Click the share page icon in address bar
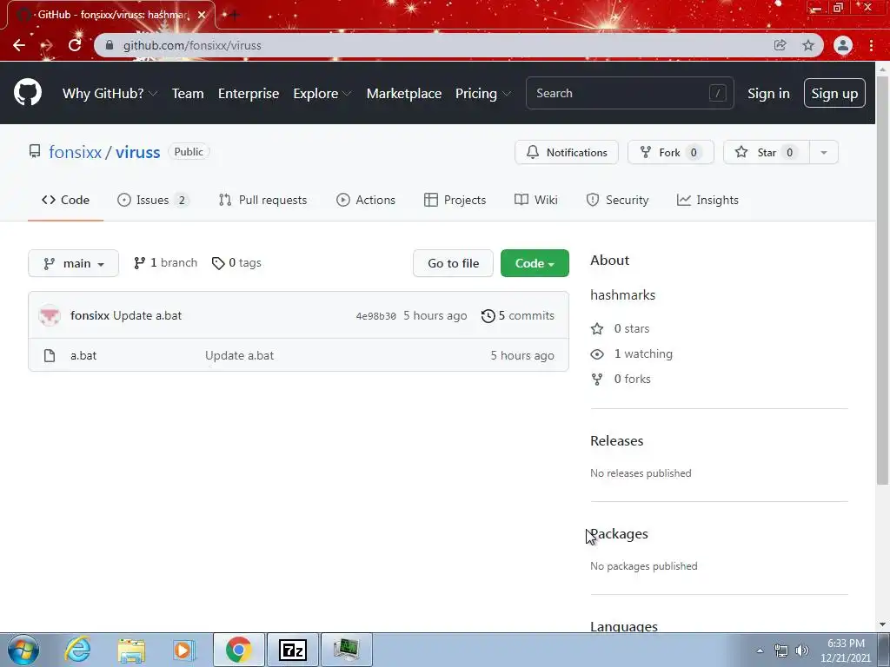 coord(780,45)
